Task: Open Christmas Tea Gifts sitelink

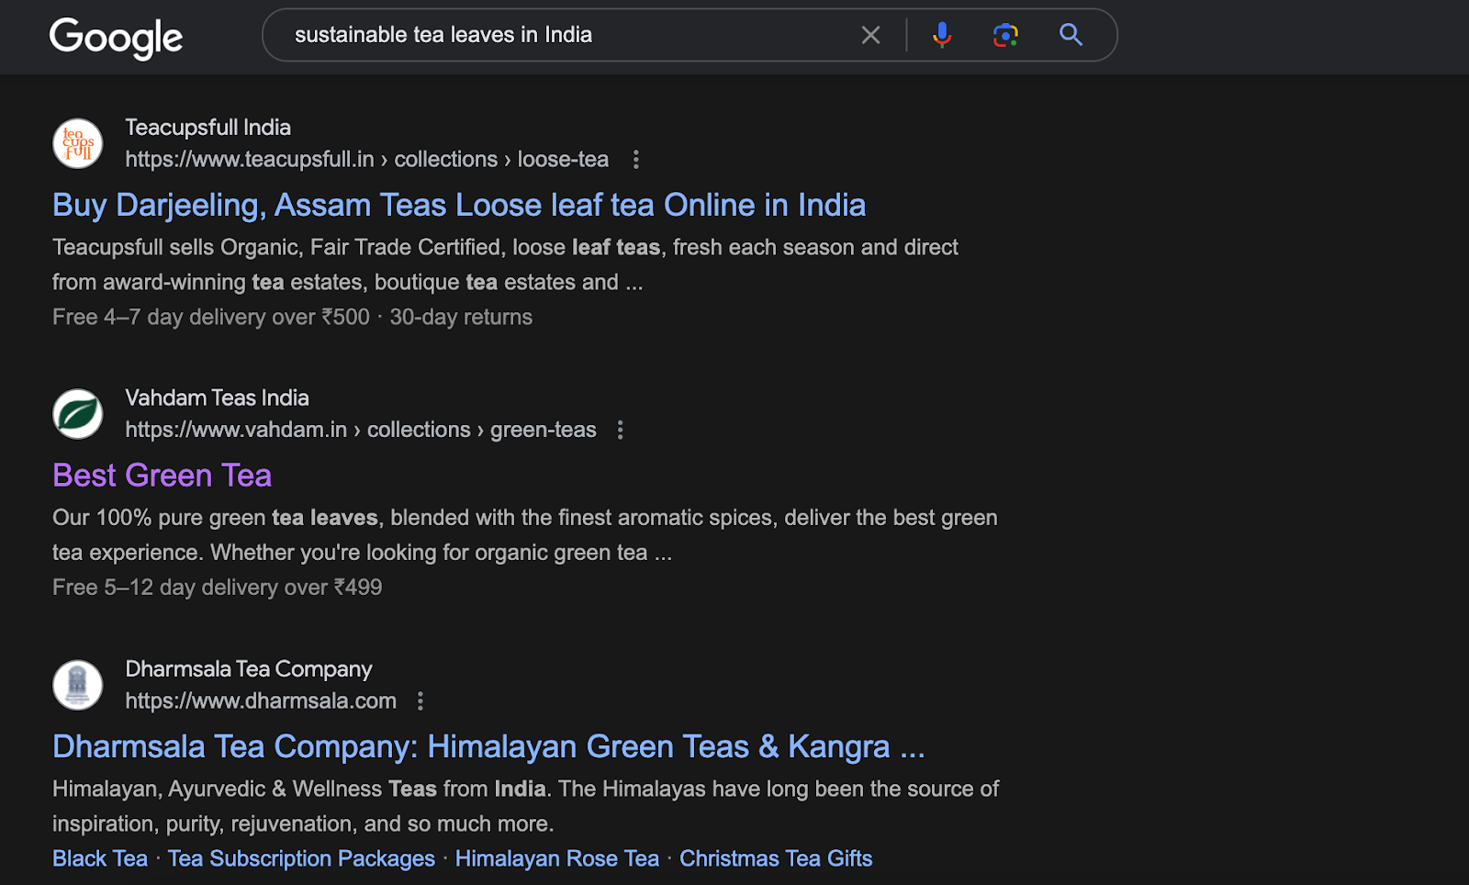Action: (x=776, y=858)
